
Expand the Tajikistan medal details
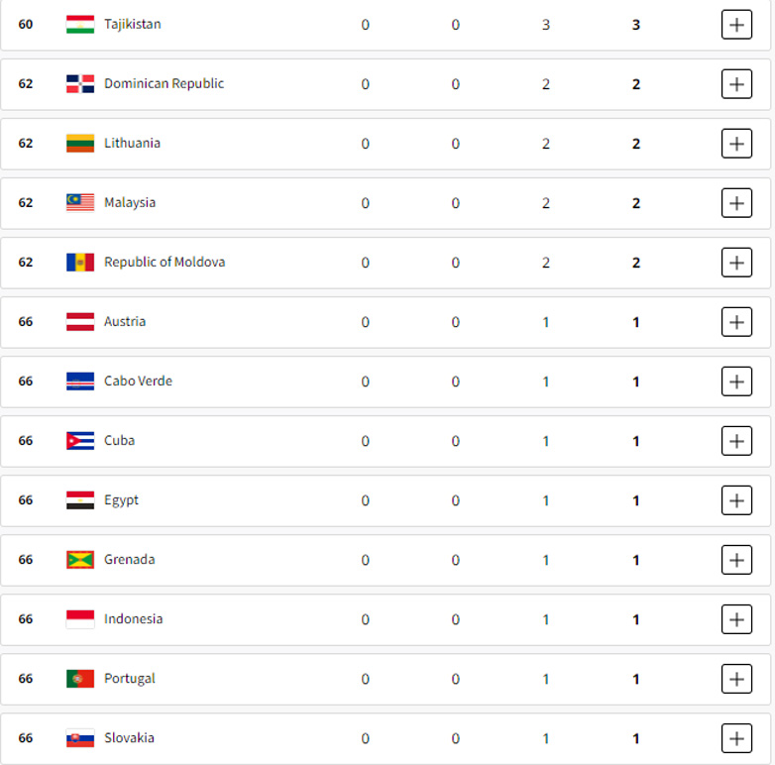pyautogui.click(x=736, y=25)
